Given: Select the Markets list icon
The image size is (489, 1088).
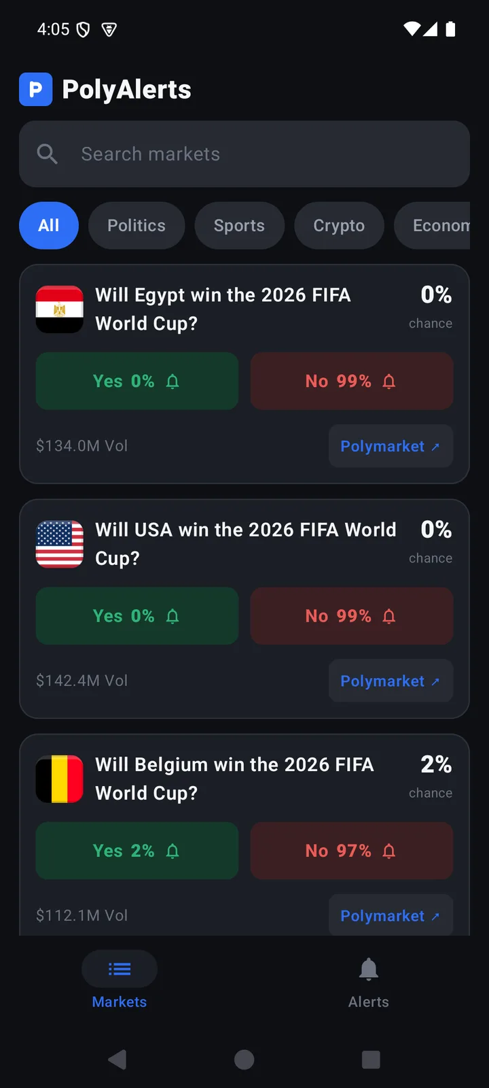Looking at the screenshot, I should [120, 969].
